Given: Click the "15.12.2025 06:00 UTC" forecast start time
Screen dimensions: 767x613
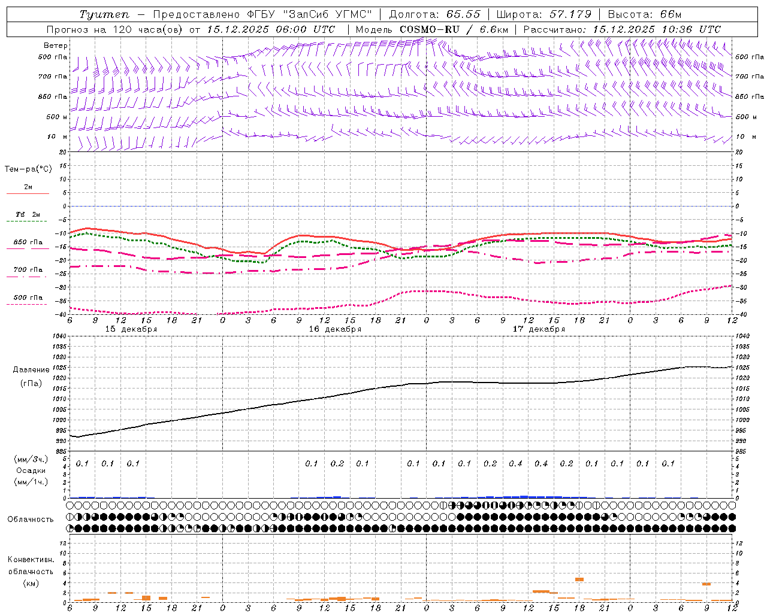Looking at the screenshot, I should 271,29.
